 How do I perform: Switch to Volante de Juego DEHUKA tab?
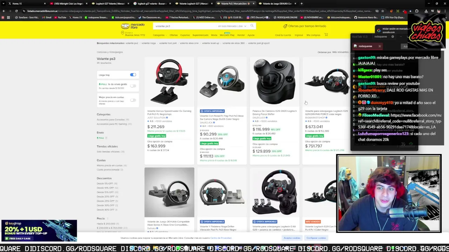coord(277,3)
